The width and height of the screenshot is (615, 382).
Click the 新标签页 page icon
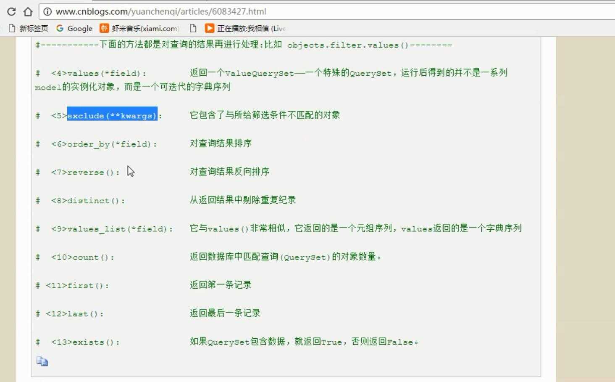(12, 28)
